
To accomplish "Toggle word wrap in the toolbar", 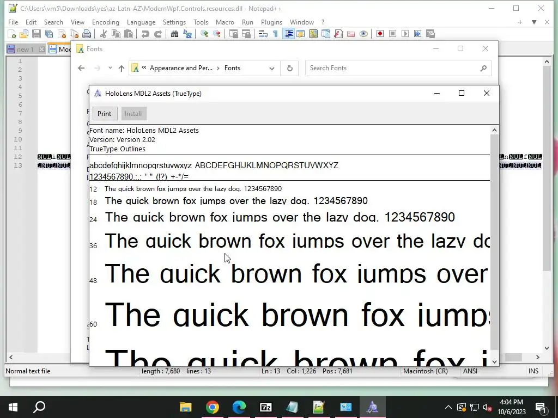I will [x=263, y=34].
